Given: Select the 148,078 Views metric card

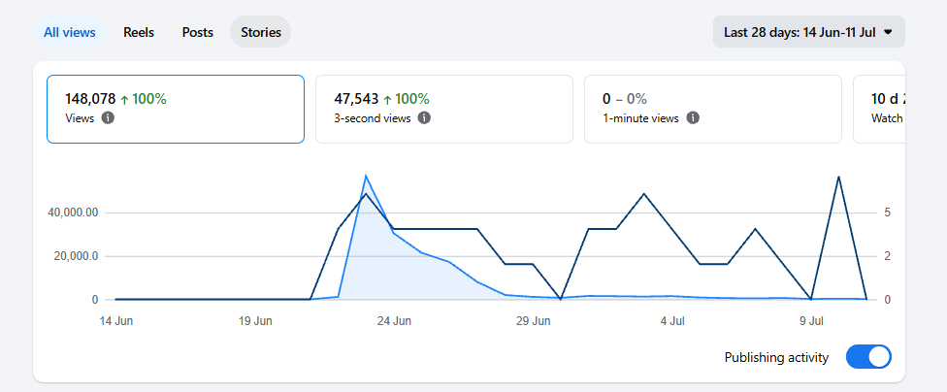Looking at the screenshot, I should coord(176,110).
